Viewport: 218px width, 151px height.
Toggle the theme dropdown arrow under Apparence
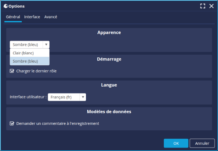46,44
